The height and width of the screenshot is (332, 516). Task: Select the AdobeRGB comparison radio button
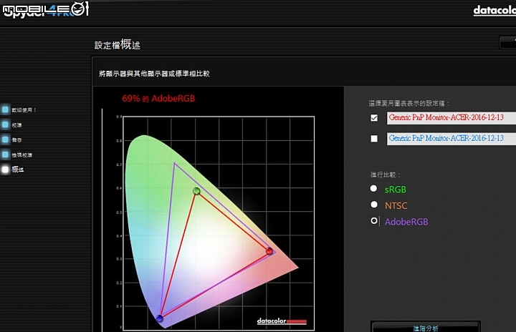coord(374,221)
